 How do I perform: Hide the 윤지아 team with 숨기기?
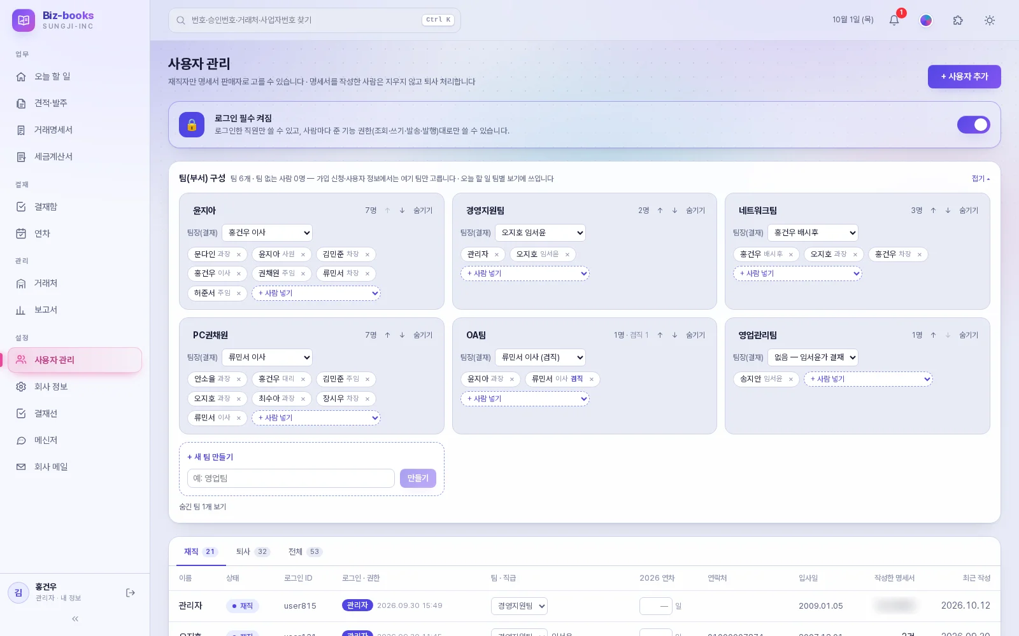tap(423, 211)
